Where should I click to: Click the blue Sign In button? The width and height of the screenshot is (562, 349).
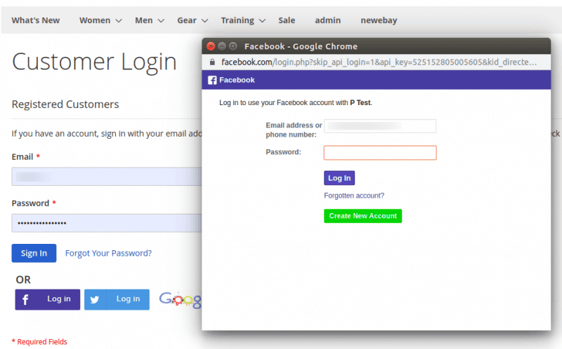pyautogui.click(x=34, y=253)
